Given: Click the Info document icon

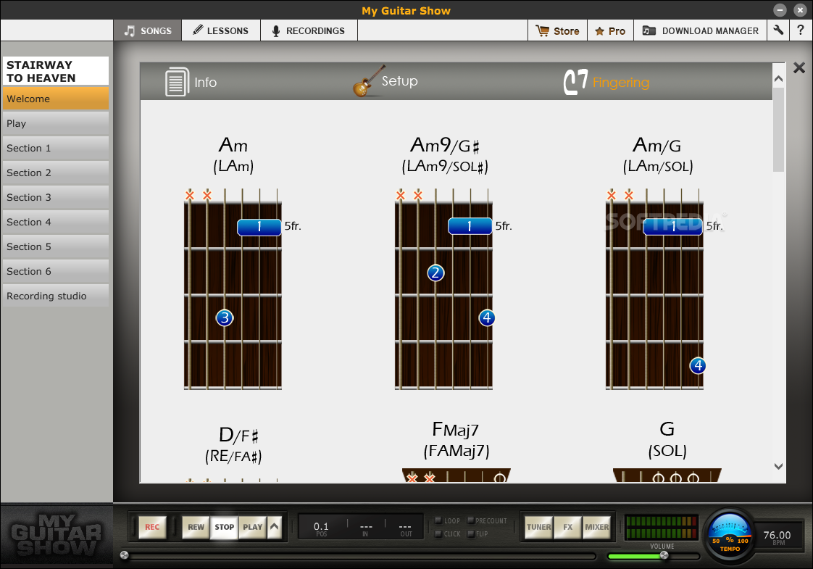Looking at the screenshot, I should click(177, 82).
